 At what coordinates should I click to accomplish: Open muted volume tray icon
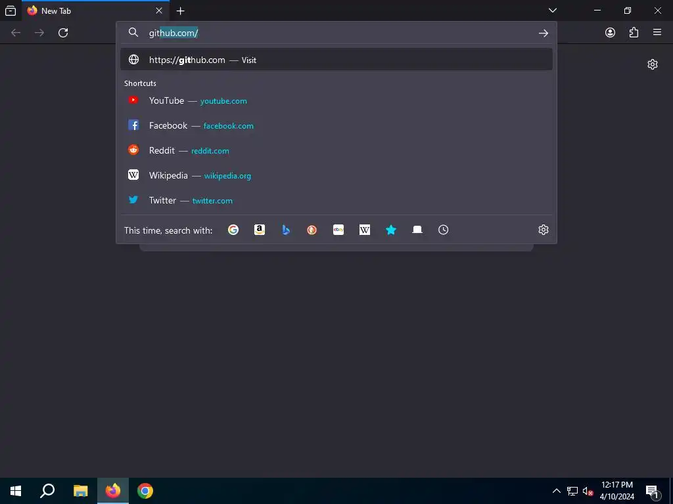(588, 491)
